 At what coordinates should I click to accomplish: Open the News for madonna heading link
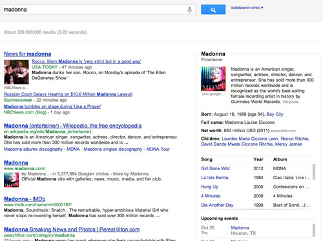[x=27, y=54]
